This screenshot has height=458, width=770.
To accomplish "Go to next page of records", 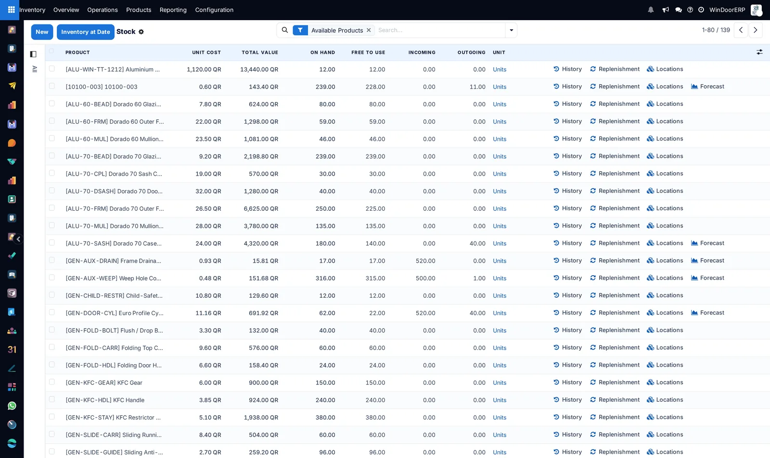I will pos(756,30).
